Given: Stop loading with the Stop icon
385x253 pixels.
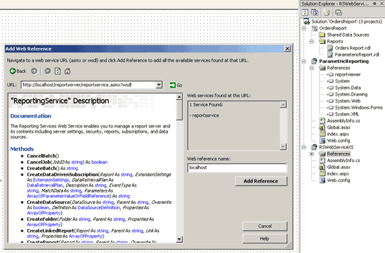Looking at the screenshot, I should pos(47,71).
